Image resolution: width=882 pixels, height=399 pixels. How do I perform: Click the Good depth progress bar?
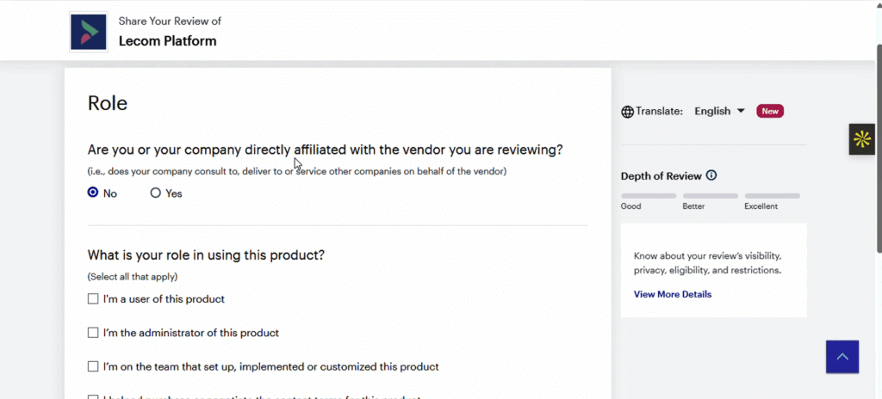(648, 196)
